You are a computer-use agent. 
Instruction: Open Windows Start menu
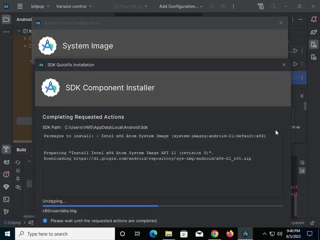pyautogui.click(x=7, y=234)
